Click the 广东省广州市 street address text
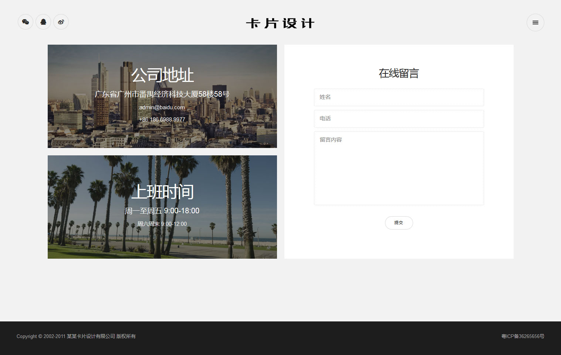 point(162,94)
